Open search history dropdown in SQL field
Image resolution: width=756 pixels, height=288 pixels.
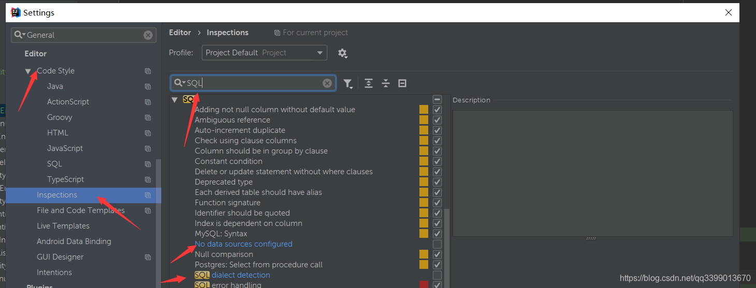[x=184, y=83]
